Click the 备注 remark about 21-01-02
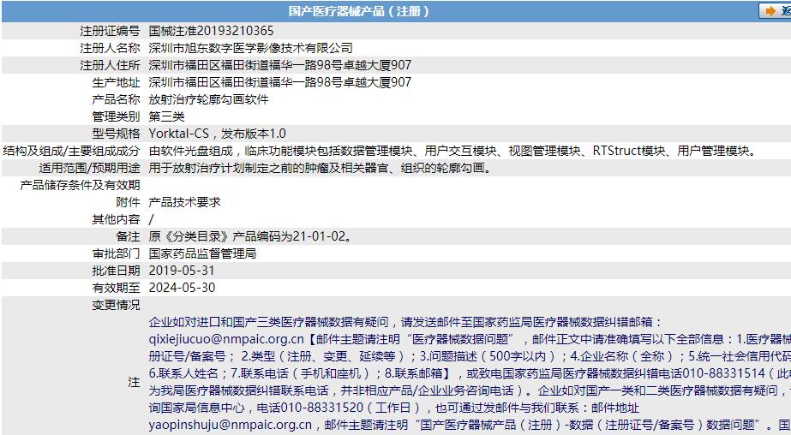The width and height of the screenshot is (791, 435). pos(249,236)
